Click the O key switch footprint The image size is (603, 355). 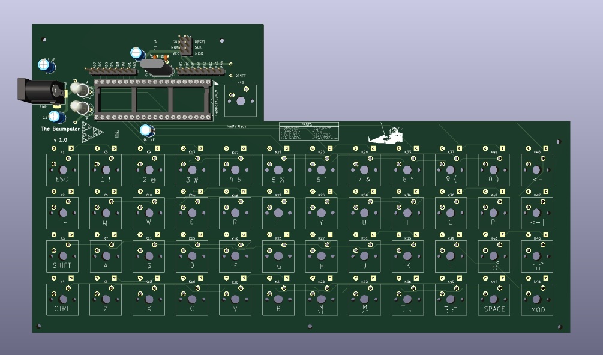451,213
